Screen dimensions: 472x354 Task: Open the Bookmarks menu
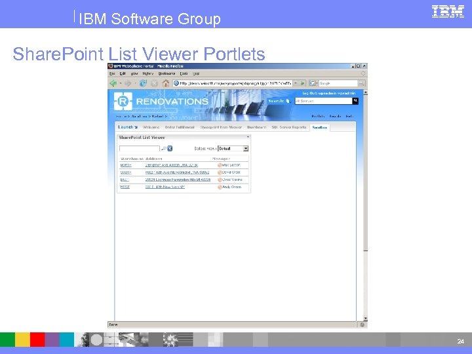(167, 73)
